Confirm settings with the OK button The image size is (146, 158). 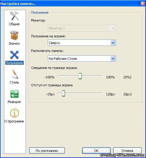coord(96,151)
